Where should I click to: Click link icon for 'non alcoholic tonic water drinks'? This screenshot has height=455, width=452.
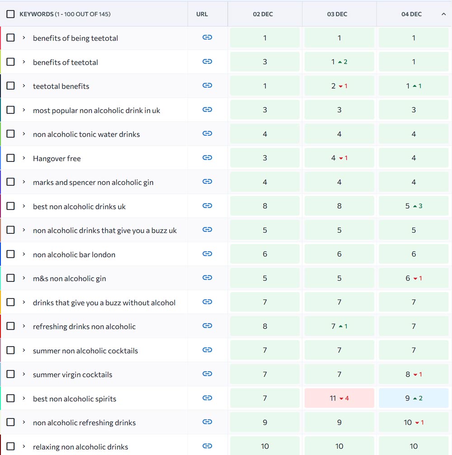pyautogui.click(x=207, y=133)
